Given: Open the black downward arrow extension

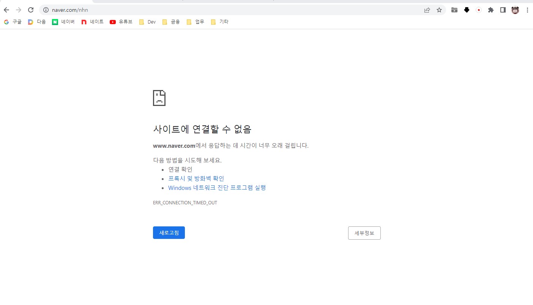Looking at the screenshot, I should point(467,10).
